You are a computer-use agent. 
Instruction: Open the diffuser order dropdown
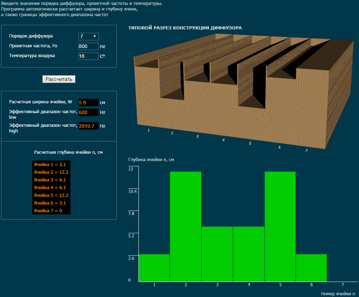(x=88, y=36)
